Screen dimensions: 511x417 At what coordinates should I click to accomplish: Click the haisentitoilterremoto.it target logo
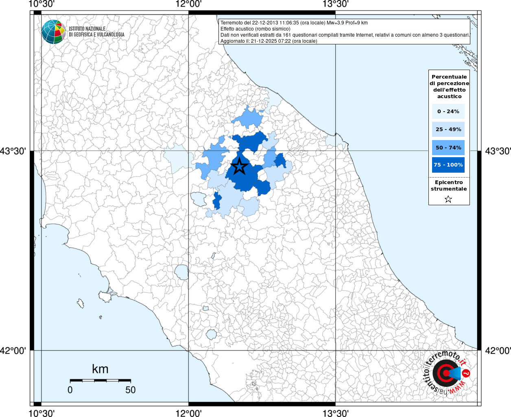(447, 373)
